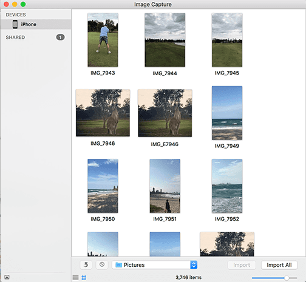Viewport: 306px width, 282px height.
Task: Click the SHARED section header
Action: pos(15,38)
